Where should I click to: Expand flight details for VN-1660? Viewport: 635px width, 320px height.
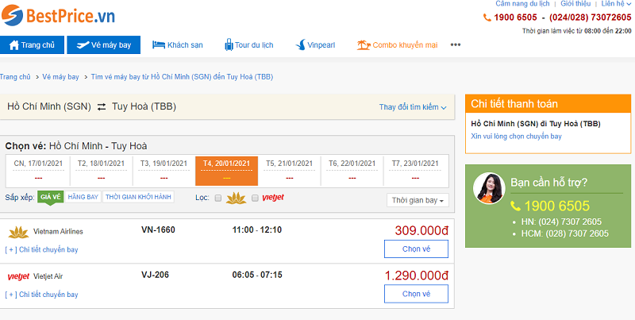click(x=42, y=249)
